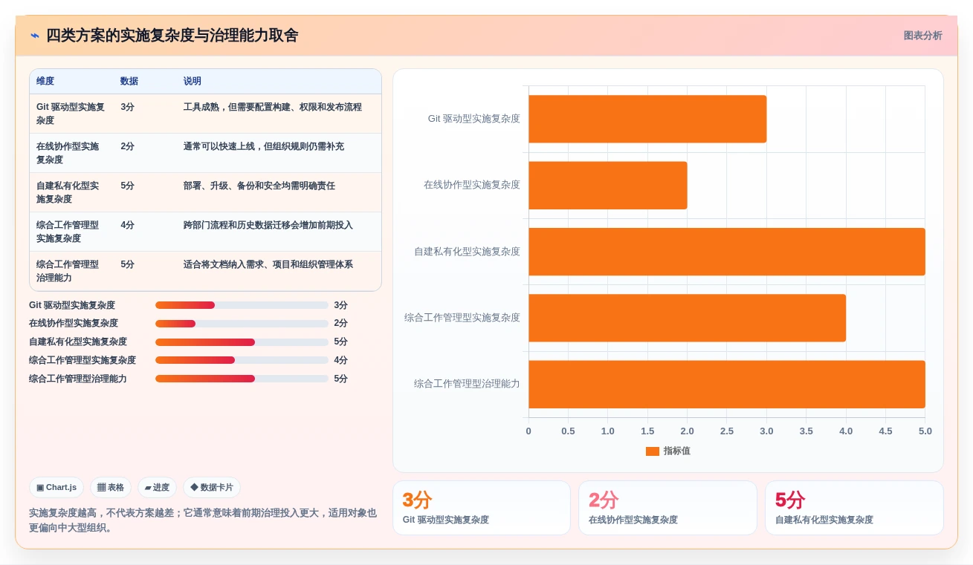Select the 表格 tag chip
Image resolution: width=973 pixels, height=565 pixels.
pos(111,488)
